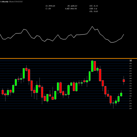Select the open price O: 398.68

coord(50,6)
